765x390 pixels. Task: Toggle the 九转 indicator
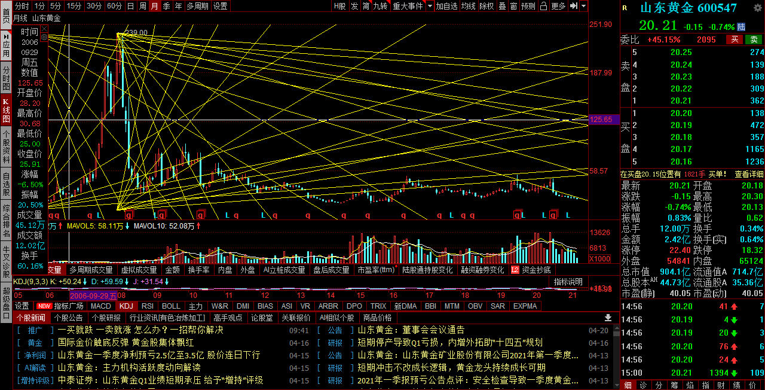380,6
